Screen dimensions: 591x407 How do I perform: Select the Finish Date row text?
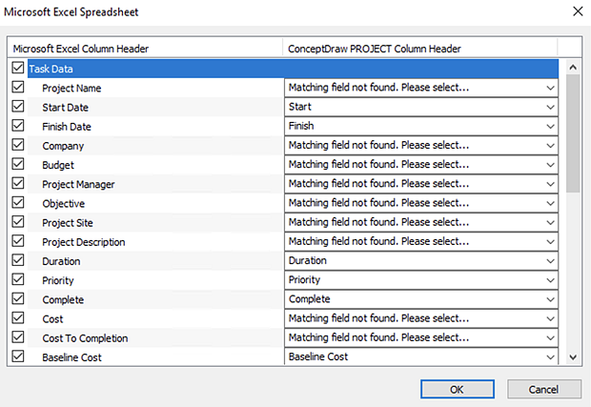point(67,127)
